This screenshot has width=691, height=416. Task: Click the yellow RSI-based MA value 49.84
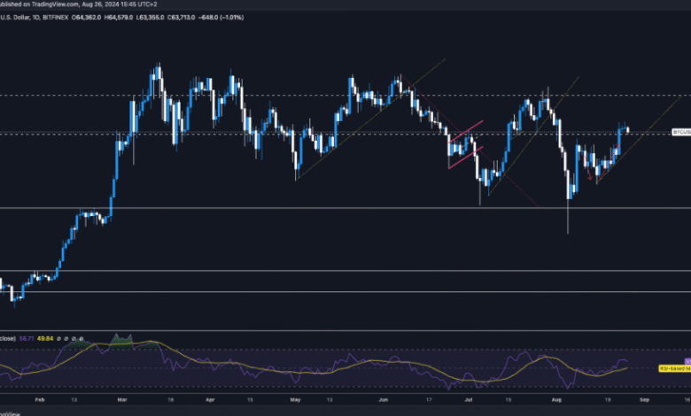coord(45,338)
